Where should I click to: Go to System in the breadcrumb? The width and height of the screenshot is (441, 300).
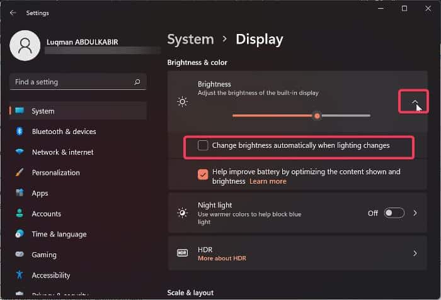point(190,40)
